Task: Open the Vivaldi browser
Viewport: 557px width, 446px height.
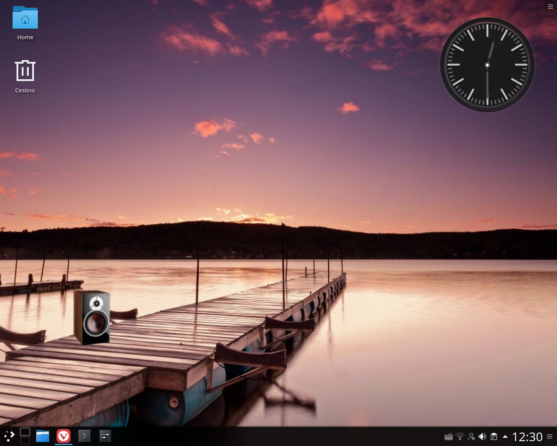Action: [x=64, y=436]
